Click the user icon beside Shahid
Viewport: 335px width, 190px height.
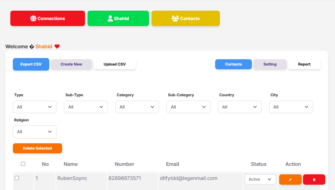(x=110, y=18)
